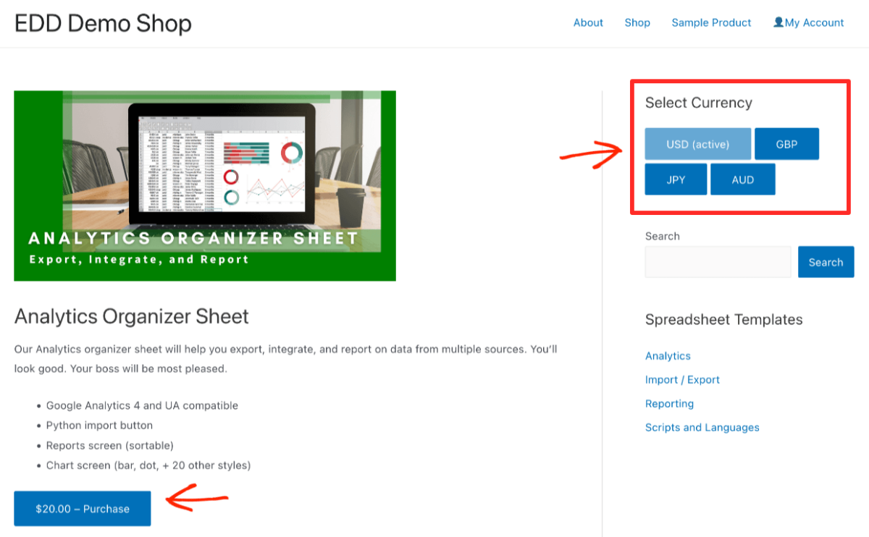Purchase the Analytics Organizer Sheet for $20.00
This screenshot has width=869, height=537.
[82, 508]
